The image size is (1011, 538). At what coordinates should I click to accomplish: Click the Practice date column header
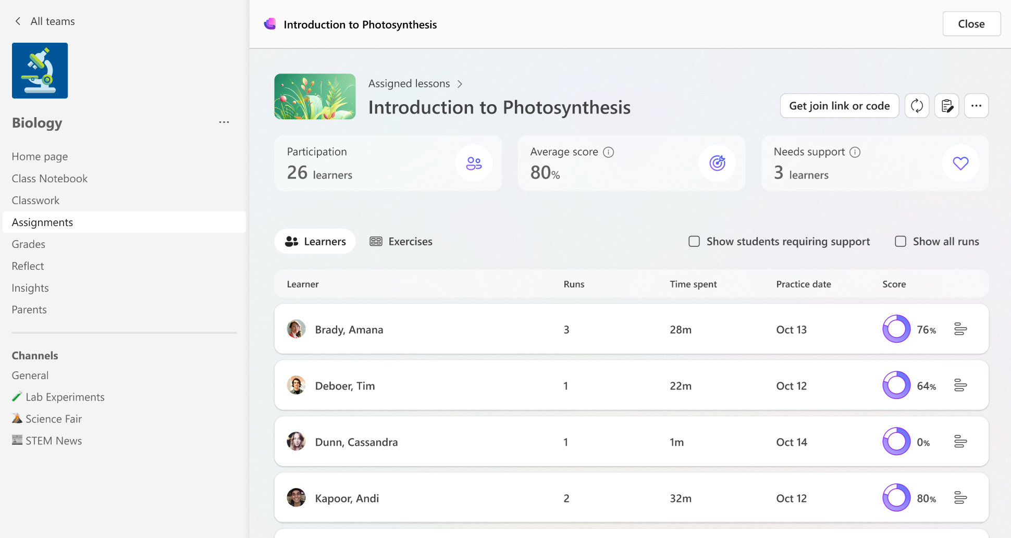tap(804, 284)
